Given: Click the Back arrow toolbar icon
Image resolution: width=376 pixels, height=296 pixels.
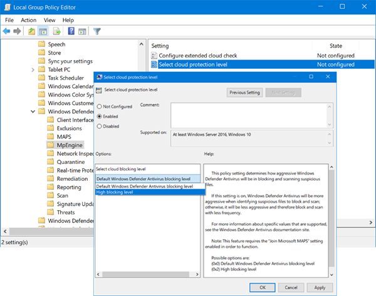Looking at the screenshot, I should click(x=7, y=31).
